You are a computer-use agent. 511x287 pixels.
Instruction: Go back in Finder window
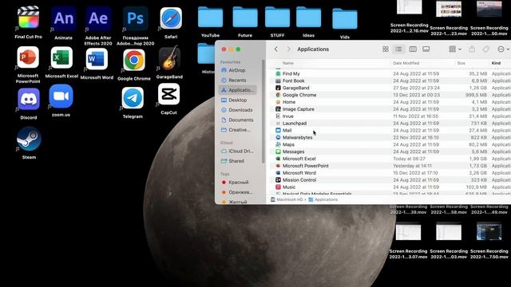point(276,49)
